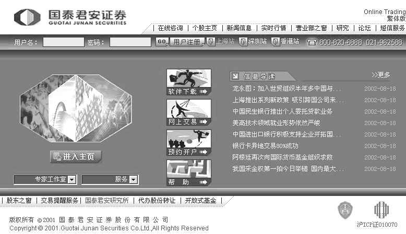Click the 用户注册 button
The width and height of the screenshot is (406, 234).
point(187,42)
